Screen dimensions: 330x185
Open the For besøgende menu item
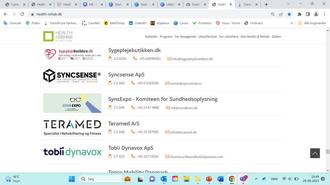coord(185,37)
